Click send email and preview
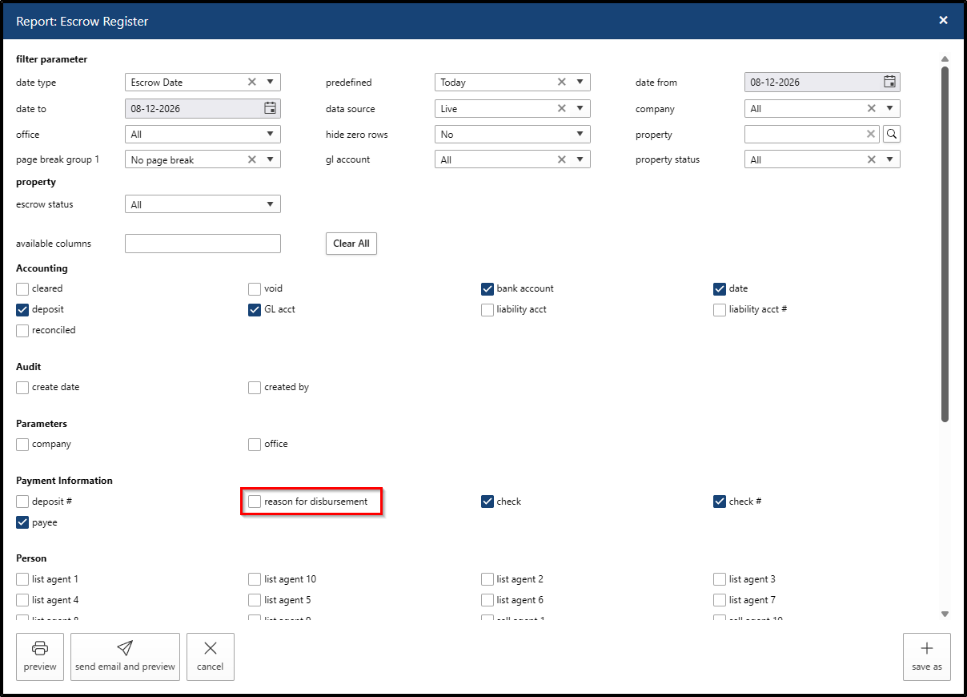967x697 pixels. (x=125, y=657)
